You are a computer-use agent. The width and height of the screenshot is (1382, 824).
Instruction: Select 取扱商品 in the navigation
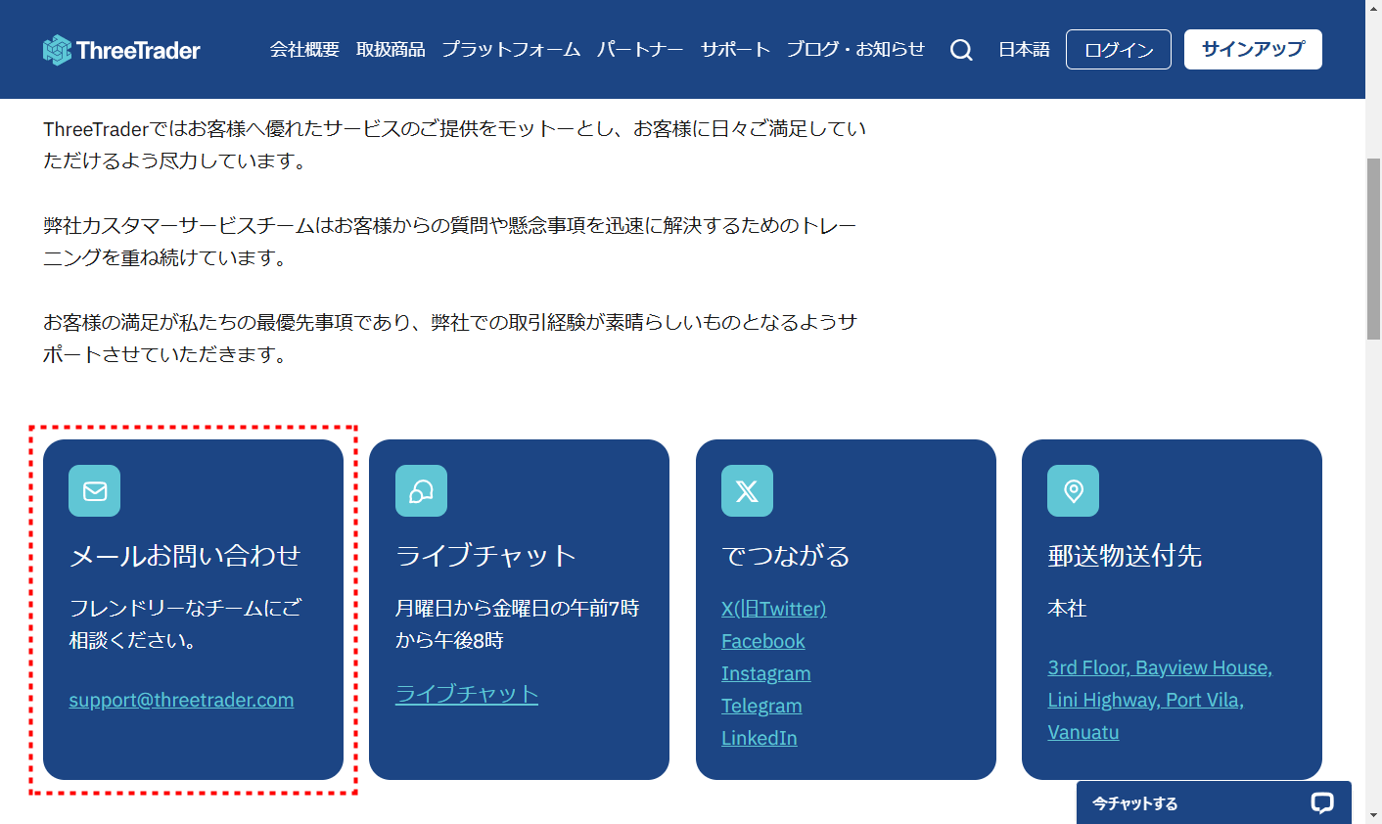(x=391, y=49)
